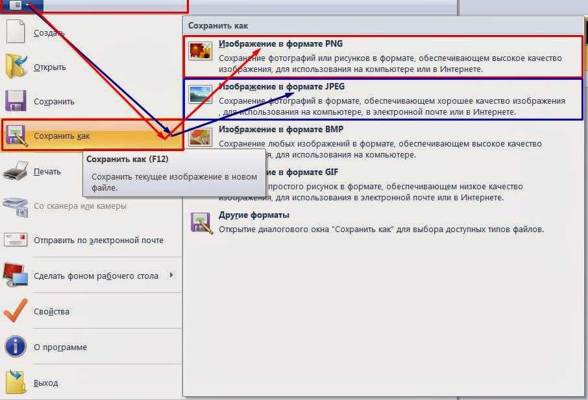Viewport: 588px width, 400px height.
Task: Click the BMP format thumbnail icon
Action: pos(201,137)
